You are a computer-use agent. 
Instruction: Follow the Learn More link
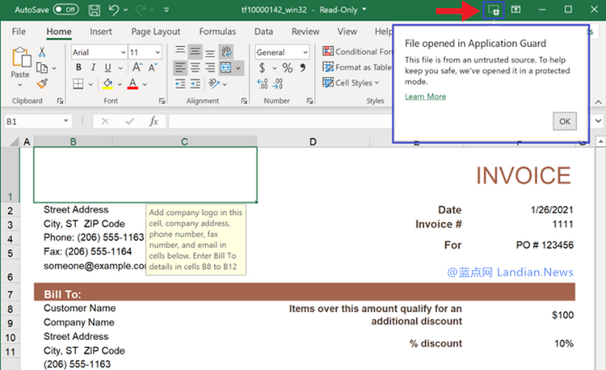(425, 96)
